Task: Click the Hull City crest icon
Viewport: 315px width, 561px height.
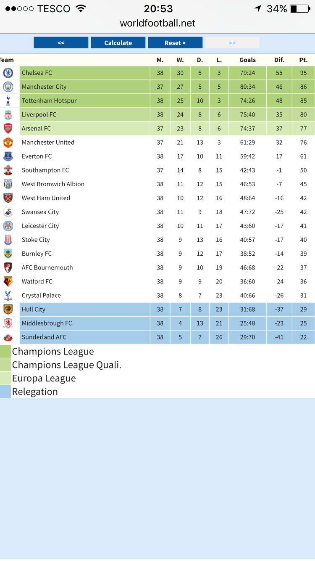Action: [x=8, y=309]
